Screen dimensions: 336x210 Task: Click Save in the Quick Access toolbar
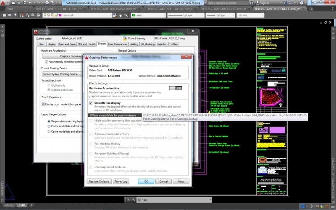click(25, 3)
